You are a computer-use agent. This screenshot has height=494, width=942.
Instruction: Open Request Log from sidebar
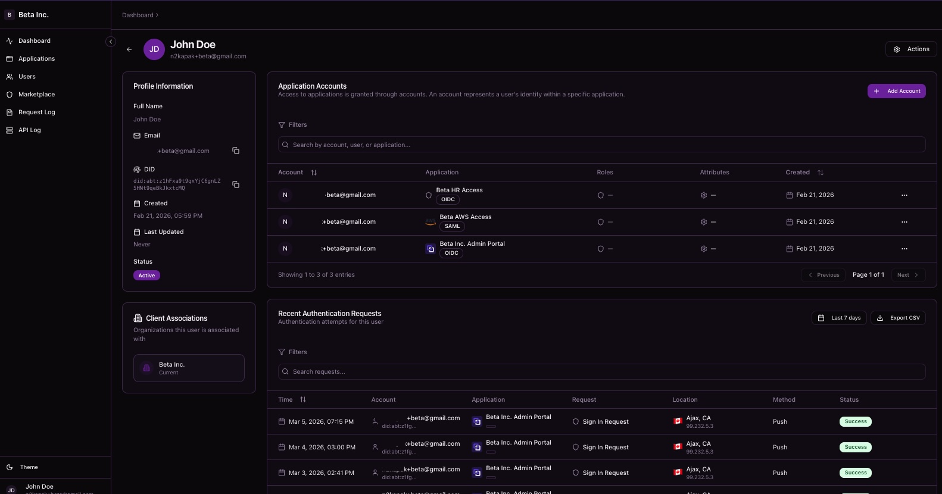pos(36,112)
